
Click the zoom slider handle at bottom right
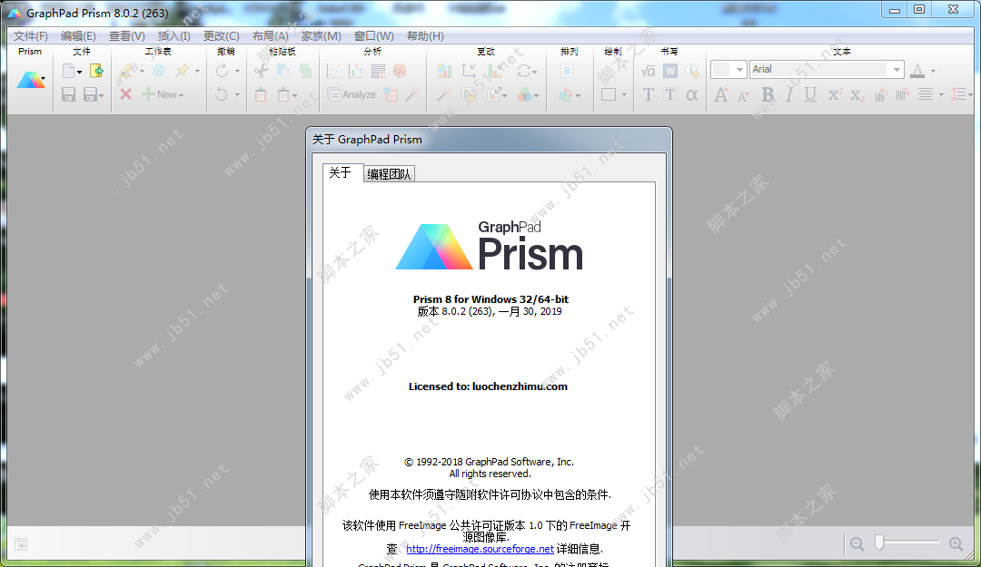click(879, 542)
